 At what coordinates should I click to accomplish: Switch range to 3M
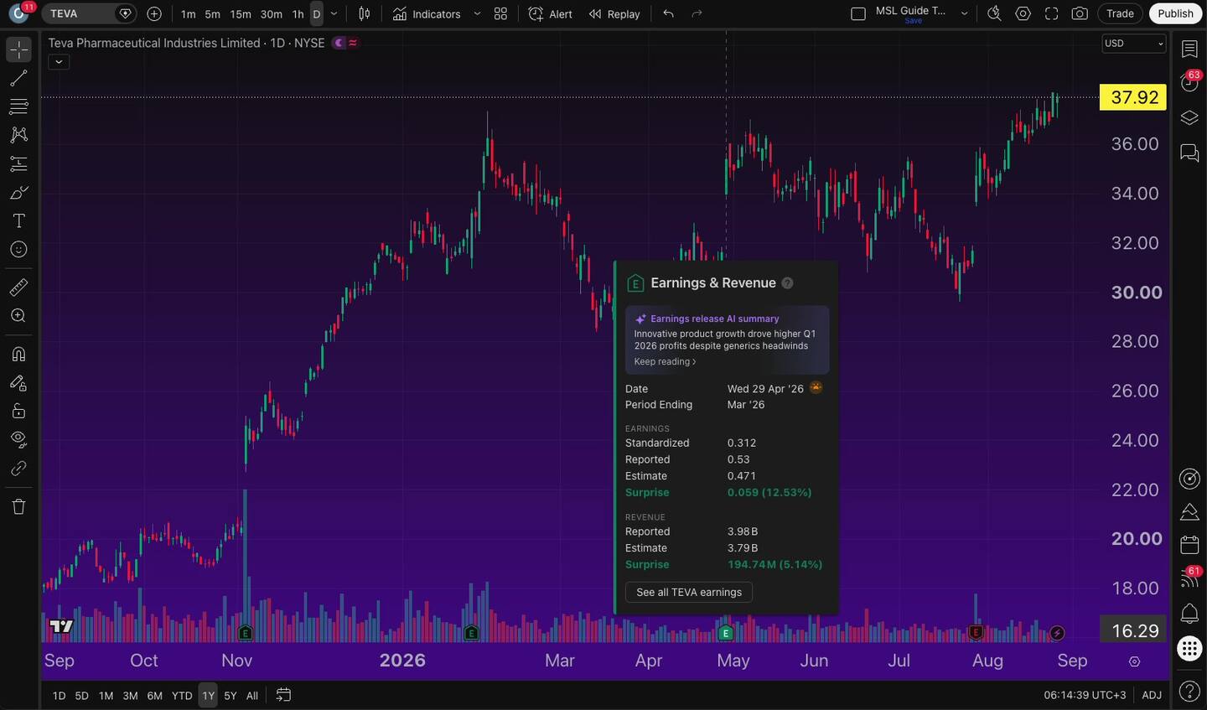(x=130, y=695)
